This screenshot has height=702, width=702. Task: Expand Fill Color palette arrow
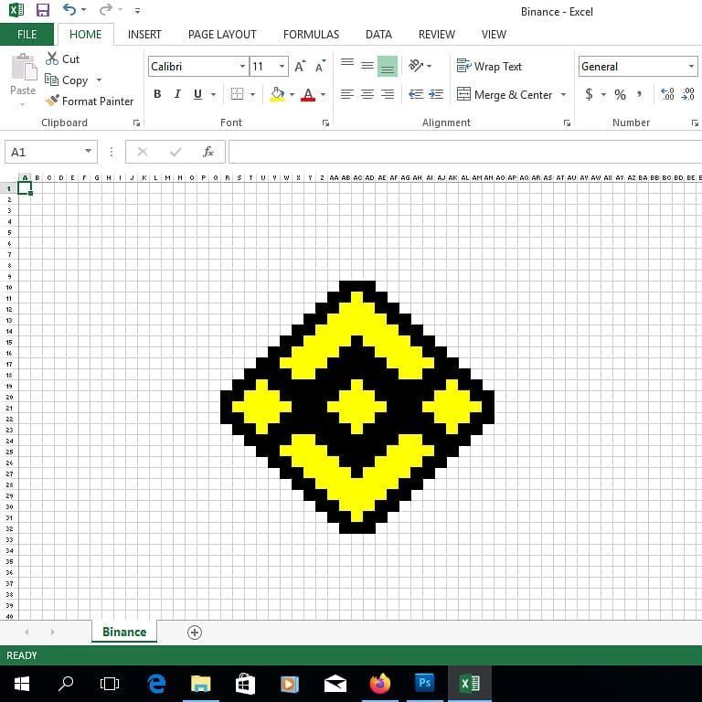292,94
